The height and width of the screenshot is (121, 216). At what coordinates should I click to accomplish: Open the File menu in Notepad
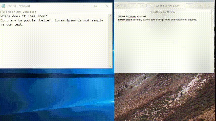point(3,12)
